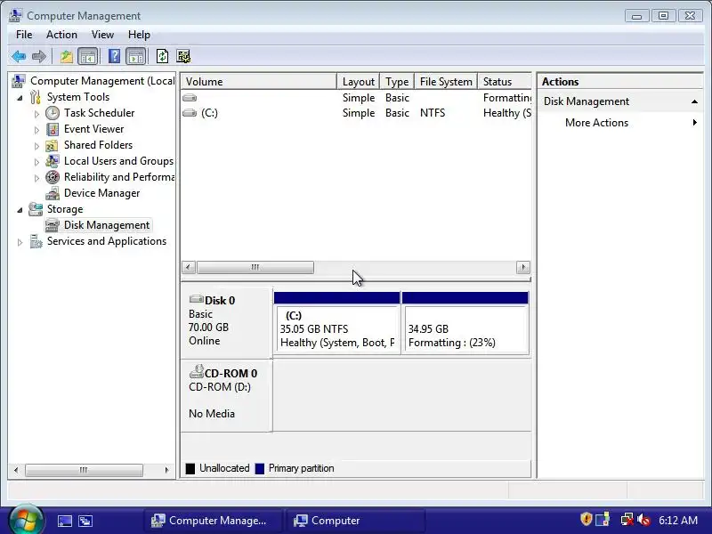Image resolution: width=712 pixels, height=534 pixels.
Task: Expand Local Users and Groups node
Action: (x=36, y=162)
